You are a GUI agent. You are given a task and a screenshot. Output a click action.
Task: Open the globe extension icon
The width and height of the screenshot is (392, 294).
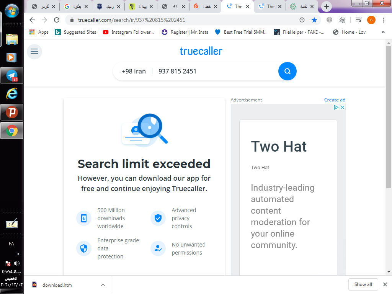coord(329,20)
